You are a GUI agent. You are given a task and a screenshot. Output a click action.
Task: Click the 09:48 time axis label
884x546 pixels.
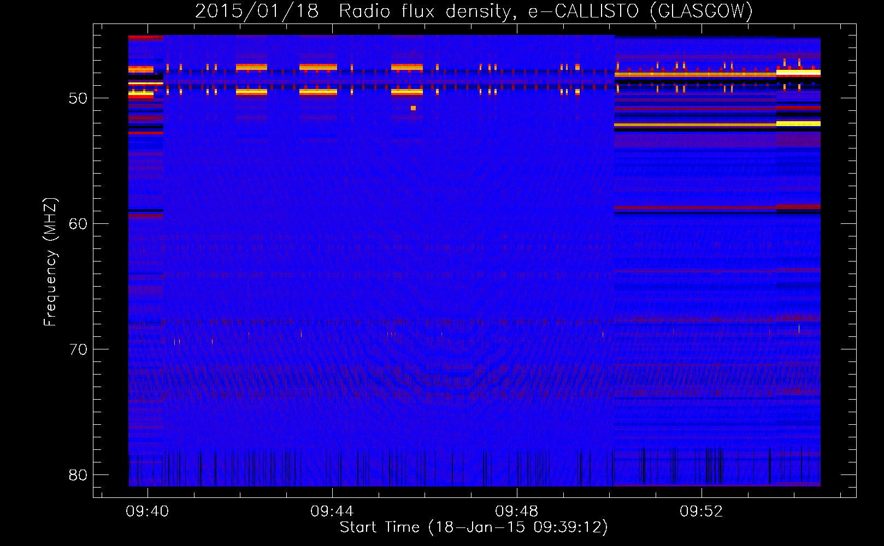coord(517,512)
